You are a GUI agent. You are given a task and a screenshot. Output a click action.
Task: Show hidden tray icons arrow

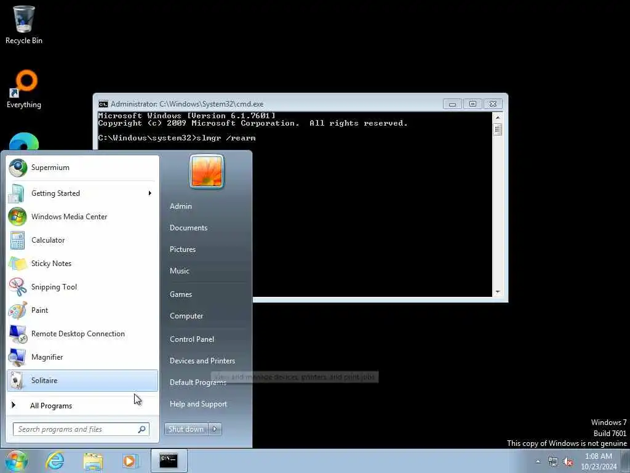[538, 462]
